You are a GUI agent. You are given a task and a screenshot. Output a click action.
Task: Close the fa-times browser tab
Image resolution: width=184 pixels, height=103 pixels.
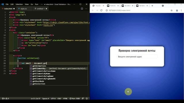pos(147,6)
